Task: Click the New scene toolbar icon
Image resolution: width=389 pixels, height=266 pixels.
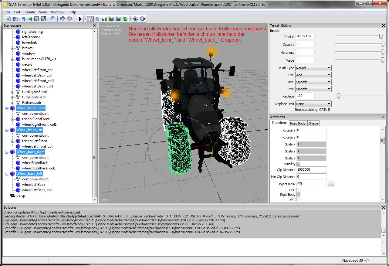Action: [8, 19]
